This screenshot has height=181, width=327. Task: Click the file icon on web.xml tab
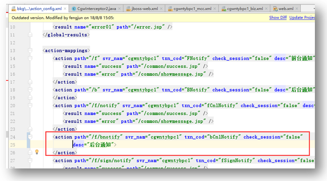275,8
